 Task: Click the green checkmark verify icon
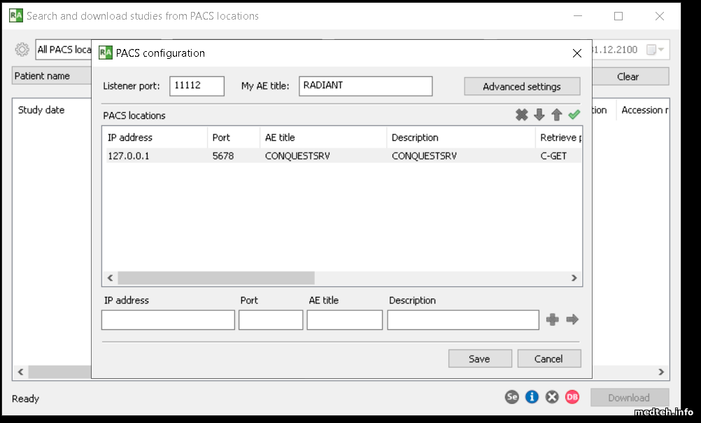coord(574,115)
